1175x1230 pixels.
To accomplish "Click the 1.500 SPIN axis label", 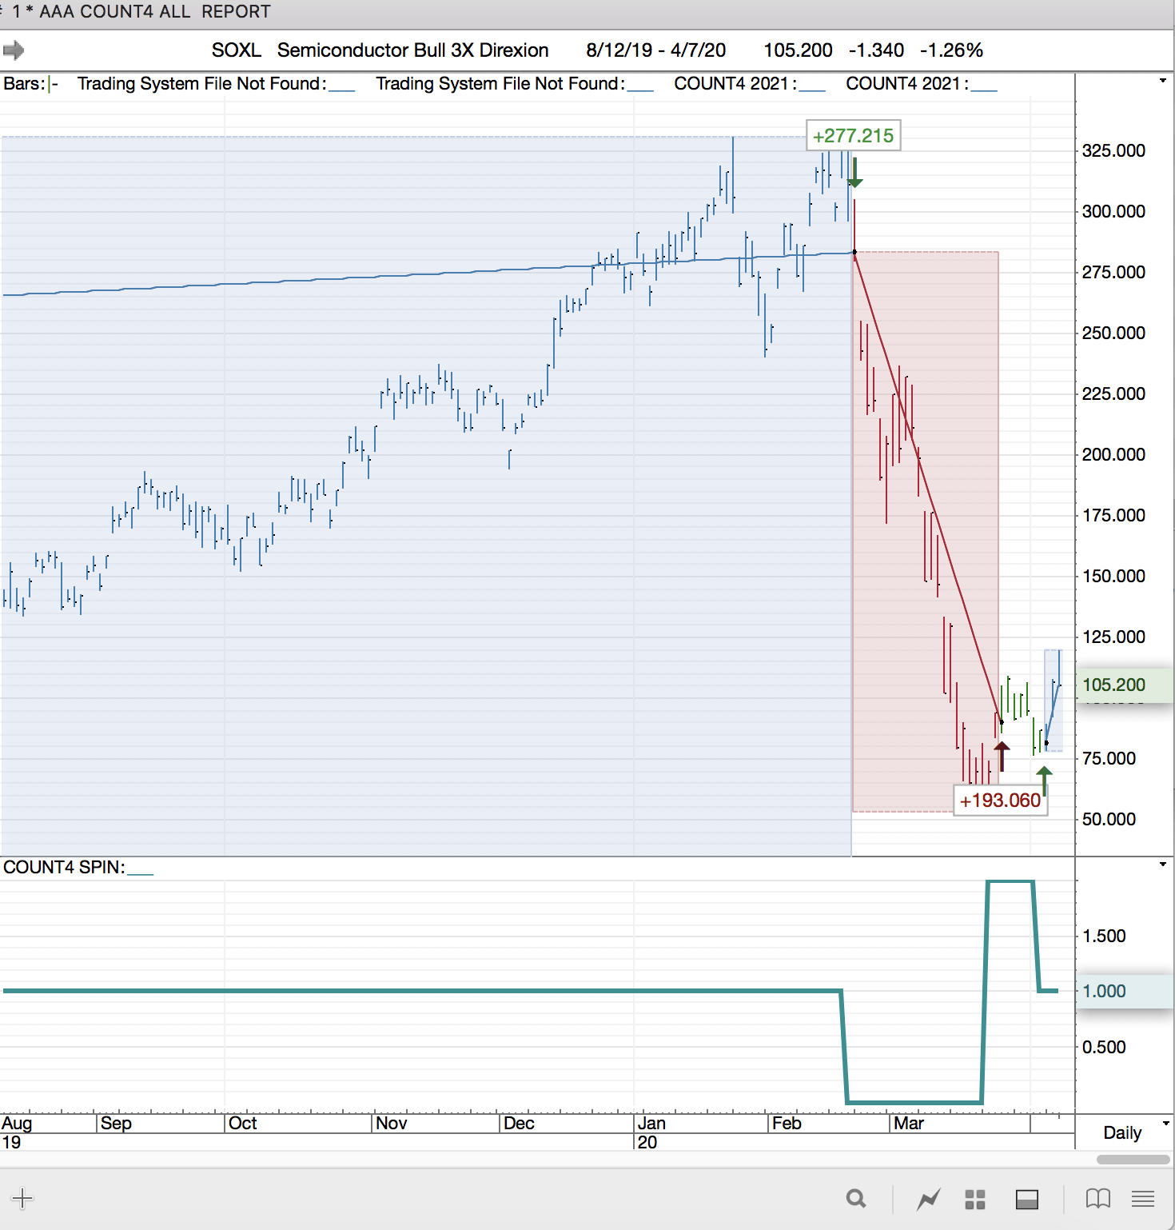I will pos(1104,936).
